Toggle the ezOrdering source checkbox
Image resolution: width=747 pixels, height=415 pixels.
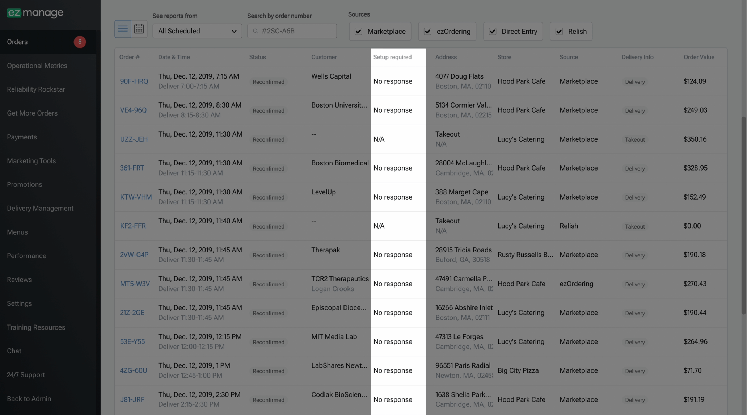pos(427,32)
